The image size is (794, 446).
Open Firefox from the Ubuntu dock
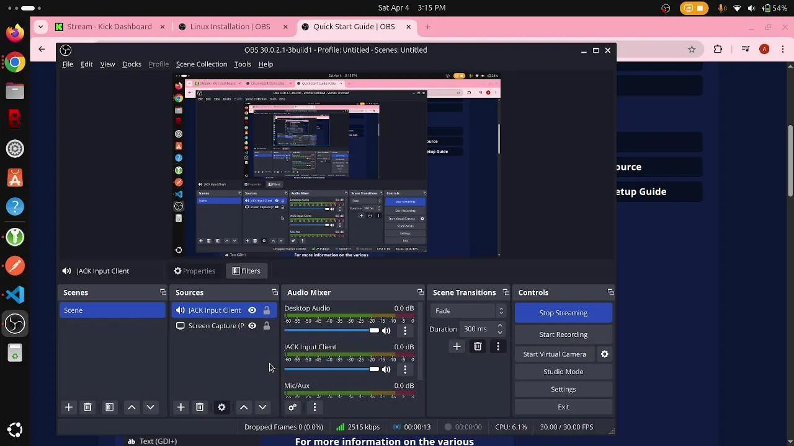pyautogui.click(x=15, y=32)
